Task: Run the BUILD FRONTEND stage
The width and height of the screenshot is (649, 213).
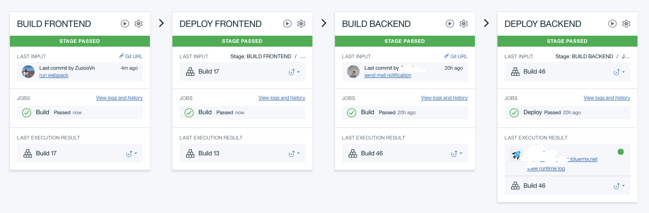Action: (125, 24)
